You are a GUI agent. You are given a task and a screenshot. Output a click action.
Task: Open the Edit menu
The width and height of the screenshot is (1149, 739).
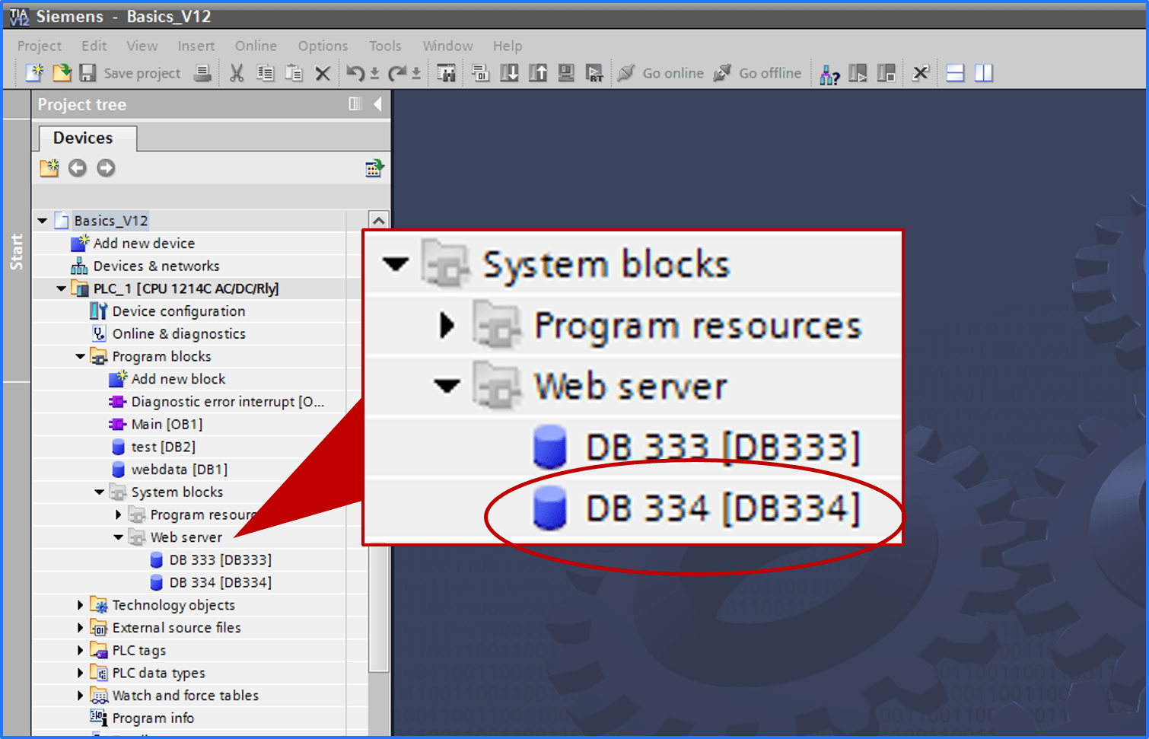pos(94,46)
